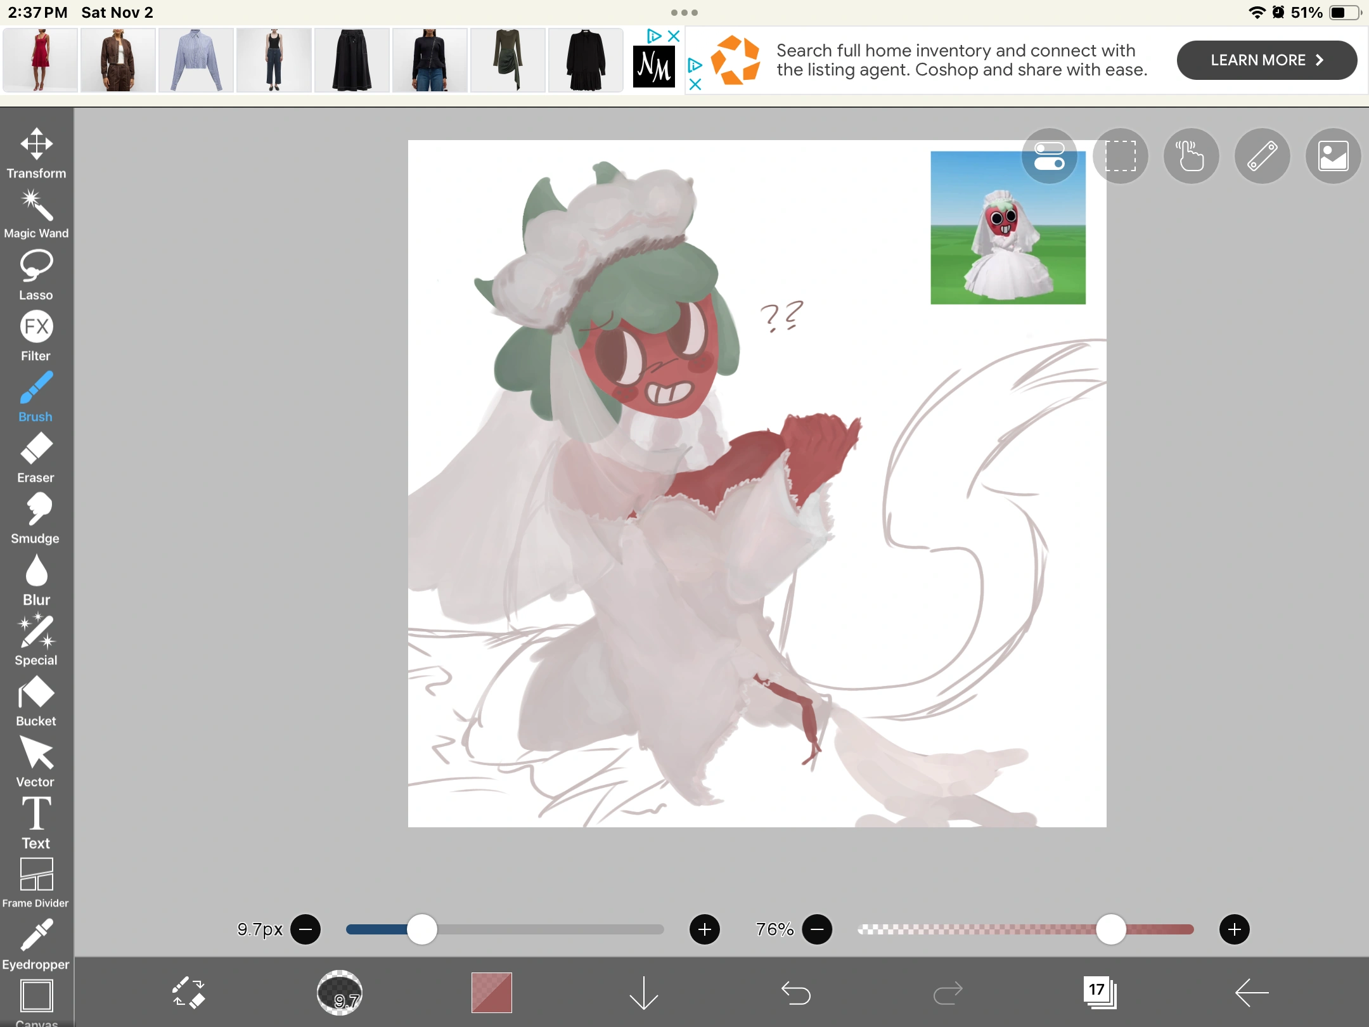Toggle the stabilizer hand-touch button
Screen dimensions: 1369x1027
tap(1191, 156)
